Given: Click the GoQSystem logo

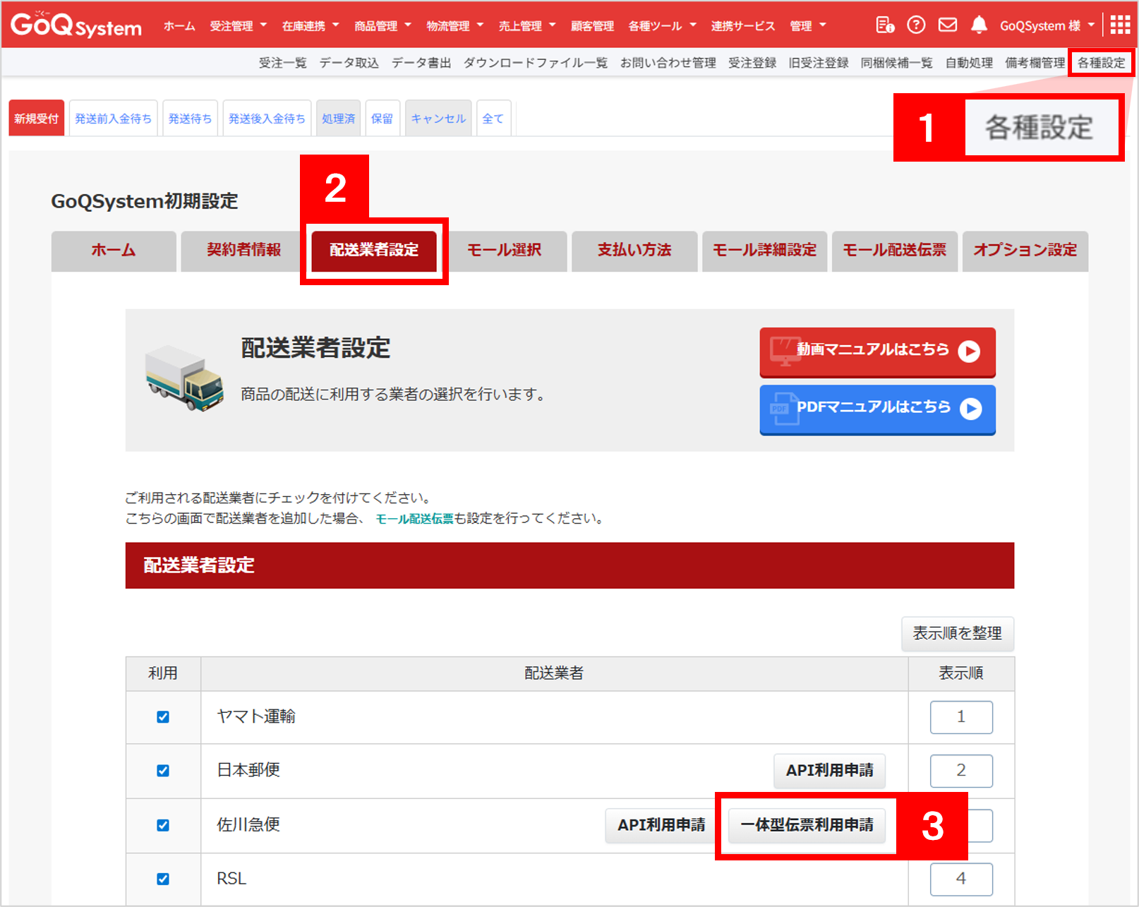Looking at the screenshot, I should (76, 25).
